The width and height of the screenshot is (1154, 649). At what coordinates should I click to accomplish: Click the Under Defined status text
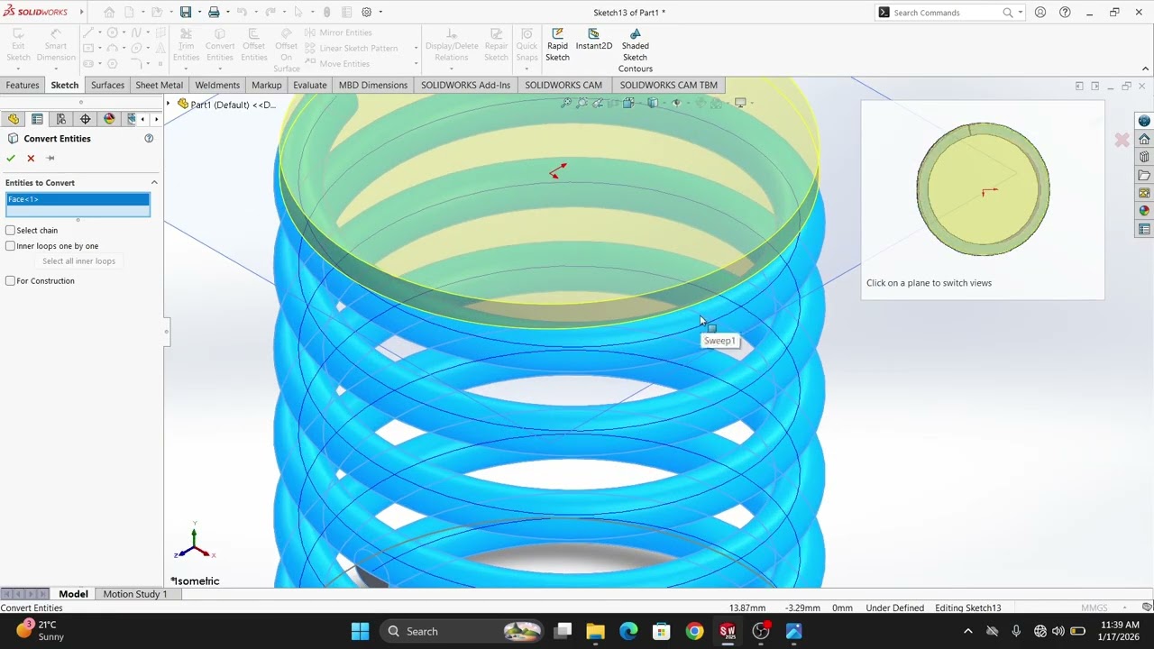894,608
